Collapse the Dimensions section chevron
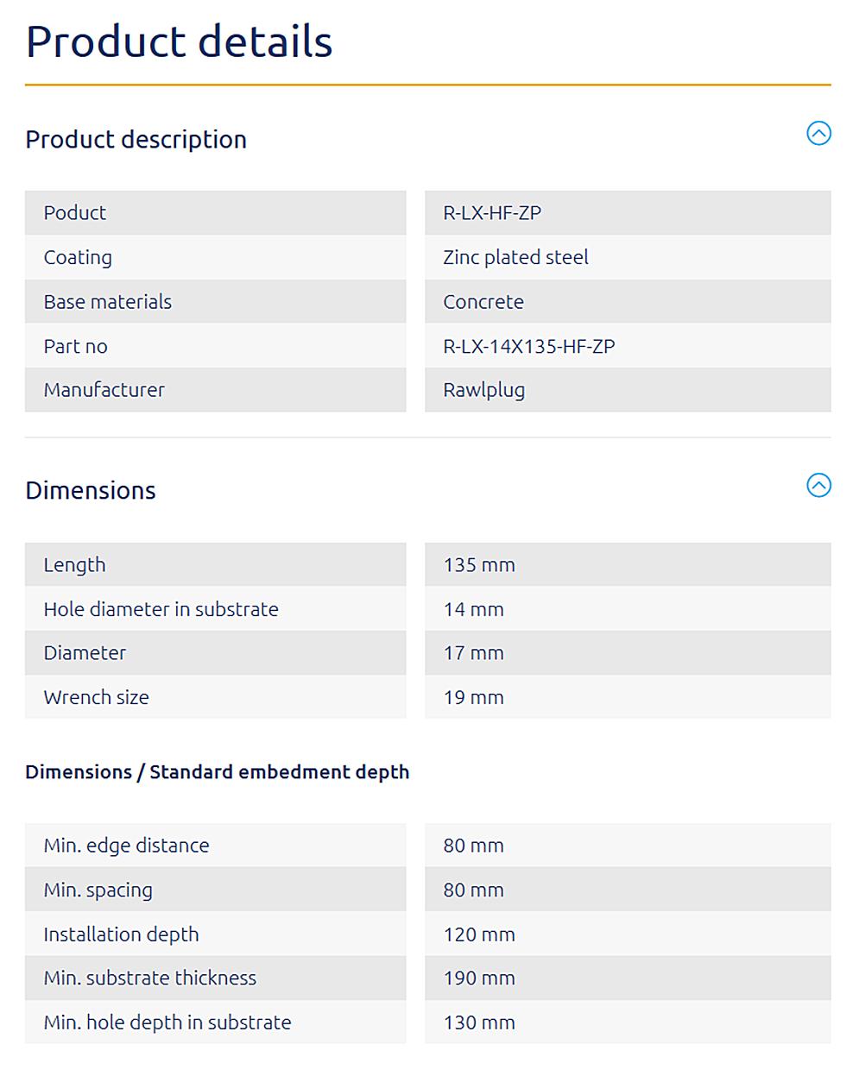This screenshot has width=853, height=1082. coord(818,485)
